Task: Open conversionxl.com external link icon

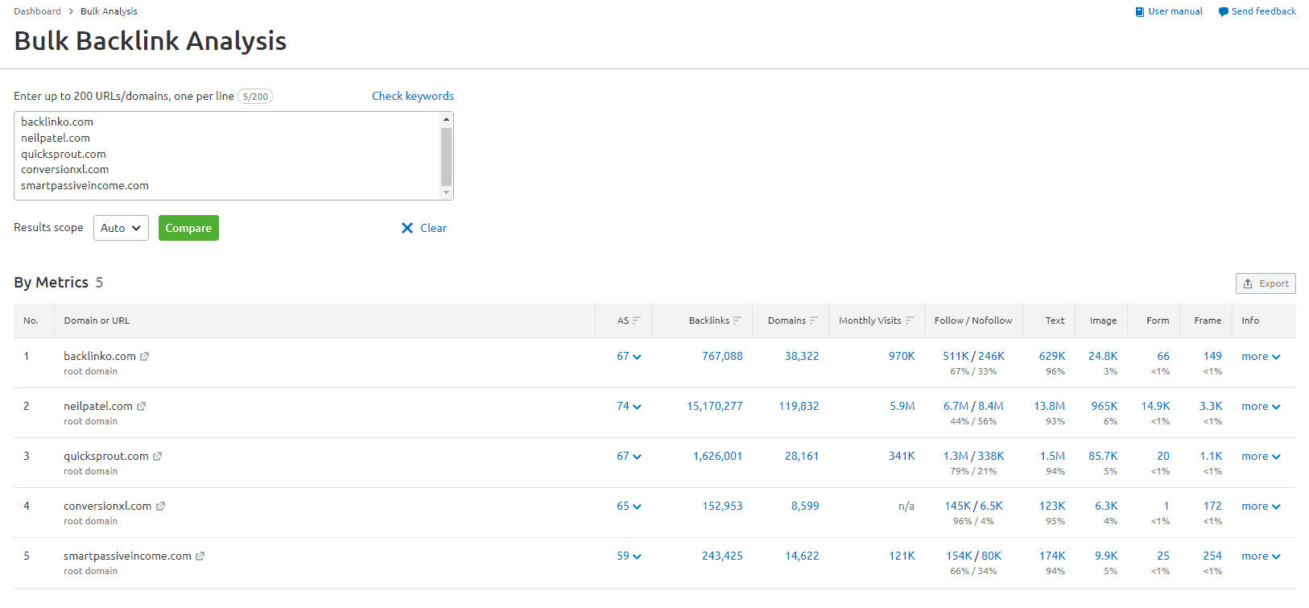Action: tap(160, 506)
